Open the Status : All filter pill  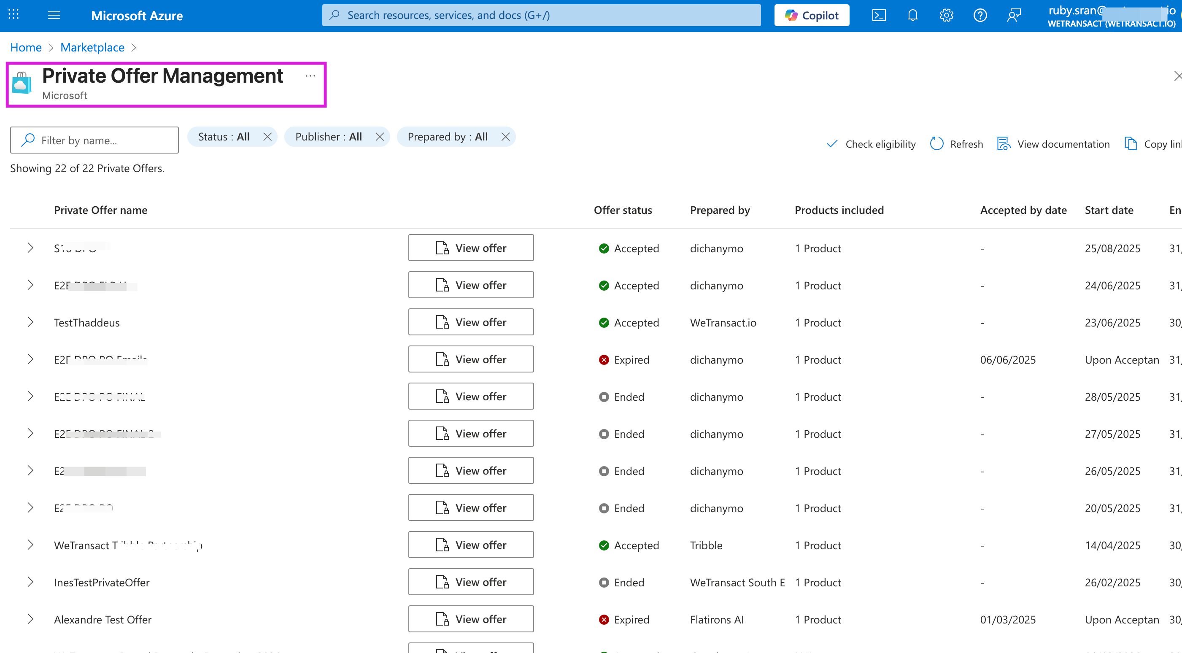click(224, 137)
